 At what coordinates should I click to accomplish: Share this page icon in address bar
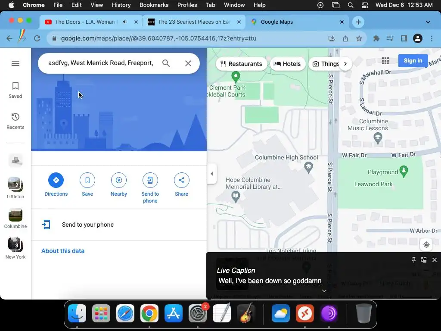point(345,38)
